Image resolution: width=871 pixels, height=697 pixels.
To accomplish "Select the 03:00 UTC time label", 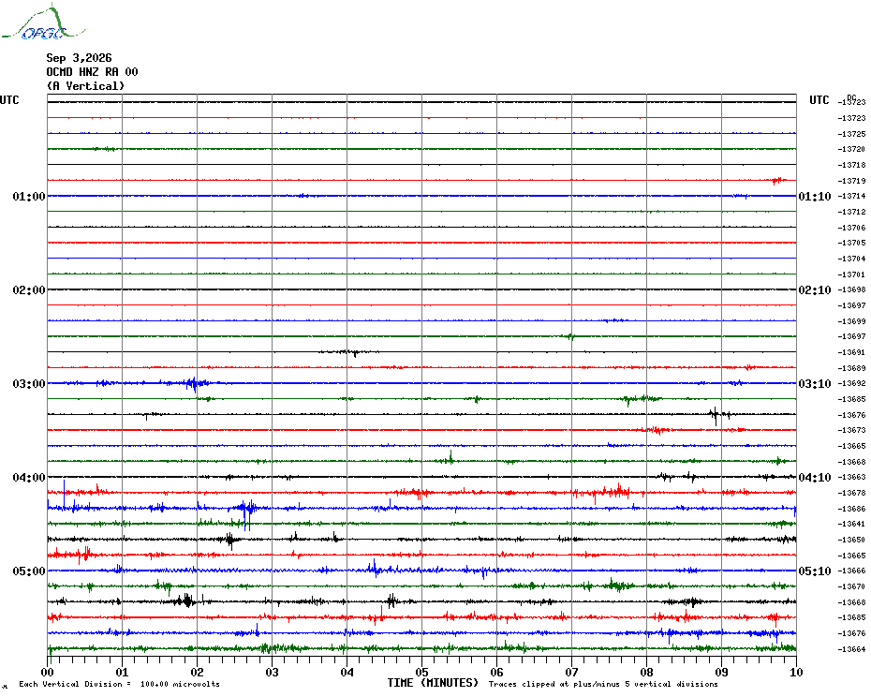I will [x=29, y=384].
